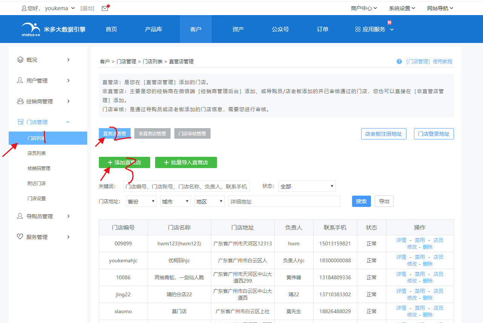Click the 应用服务 grid icon
Viewport: 483px width, 323px height.
pos(358,29)
